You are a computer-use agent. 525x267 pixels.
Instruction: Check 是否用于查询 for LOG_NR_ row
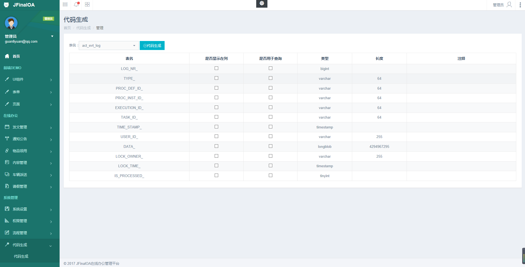point(270,68)
